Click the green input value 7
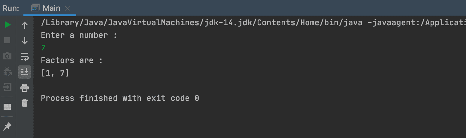 click(x=43, y=48)
